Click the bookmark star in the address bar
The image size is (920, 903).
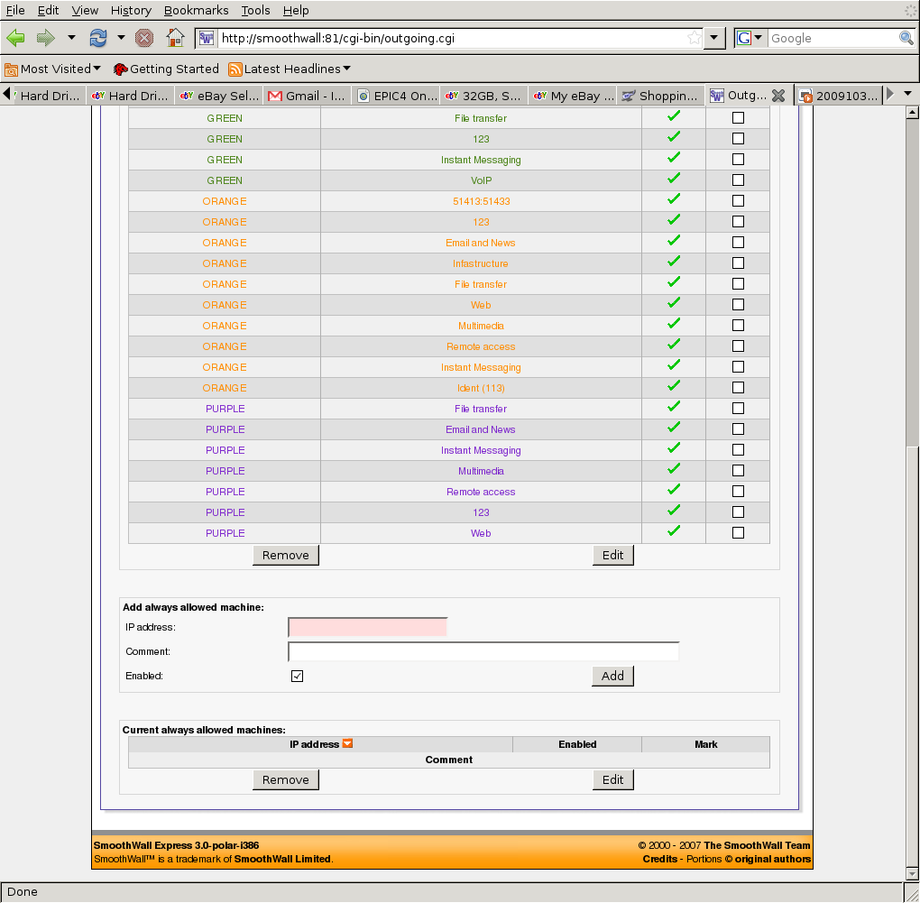[694, 38]
